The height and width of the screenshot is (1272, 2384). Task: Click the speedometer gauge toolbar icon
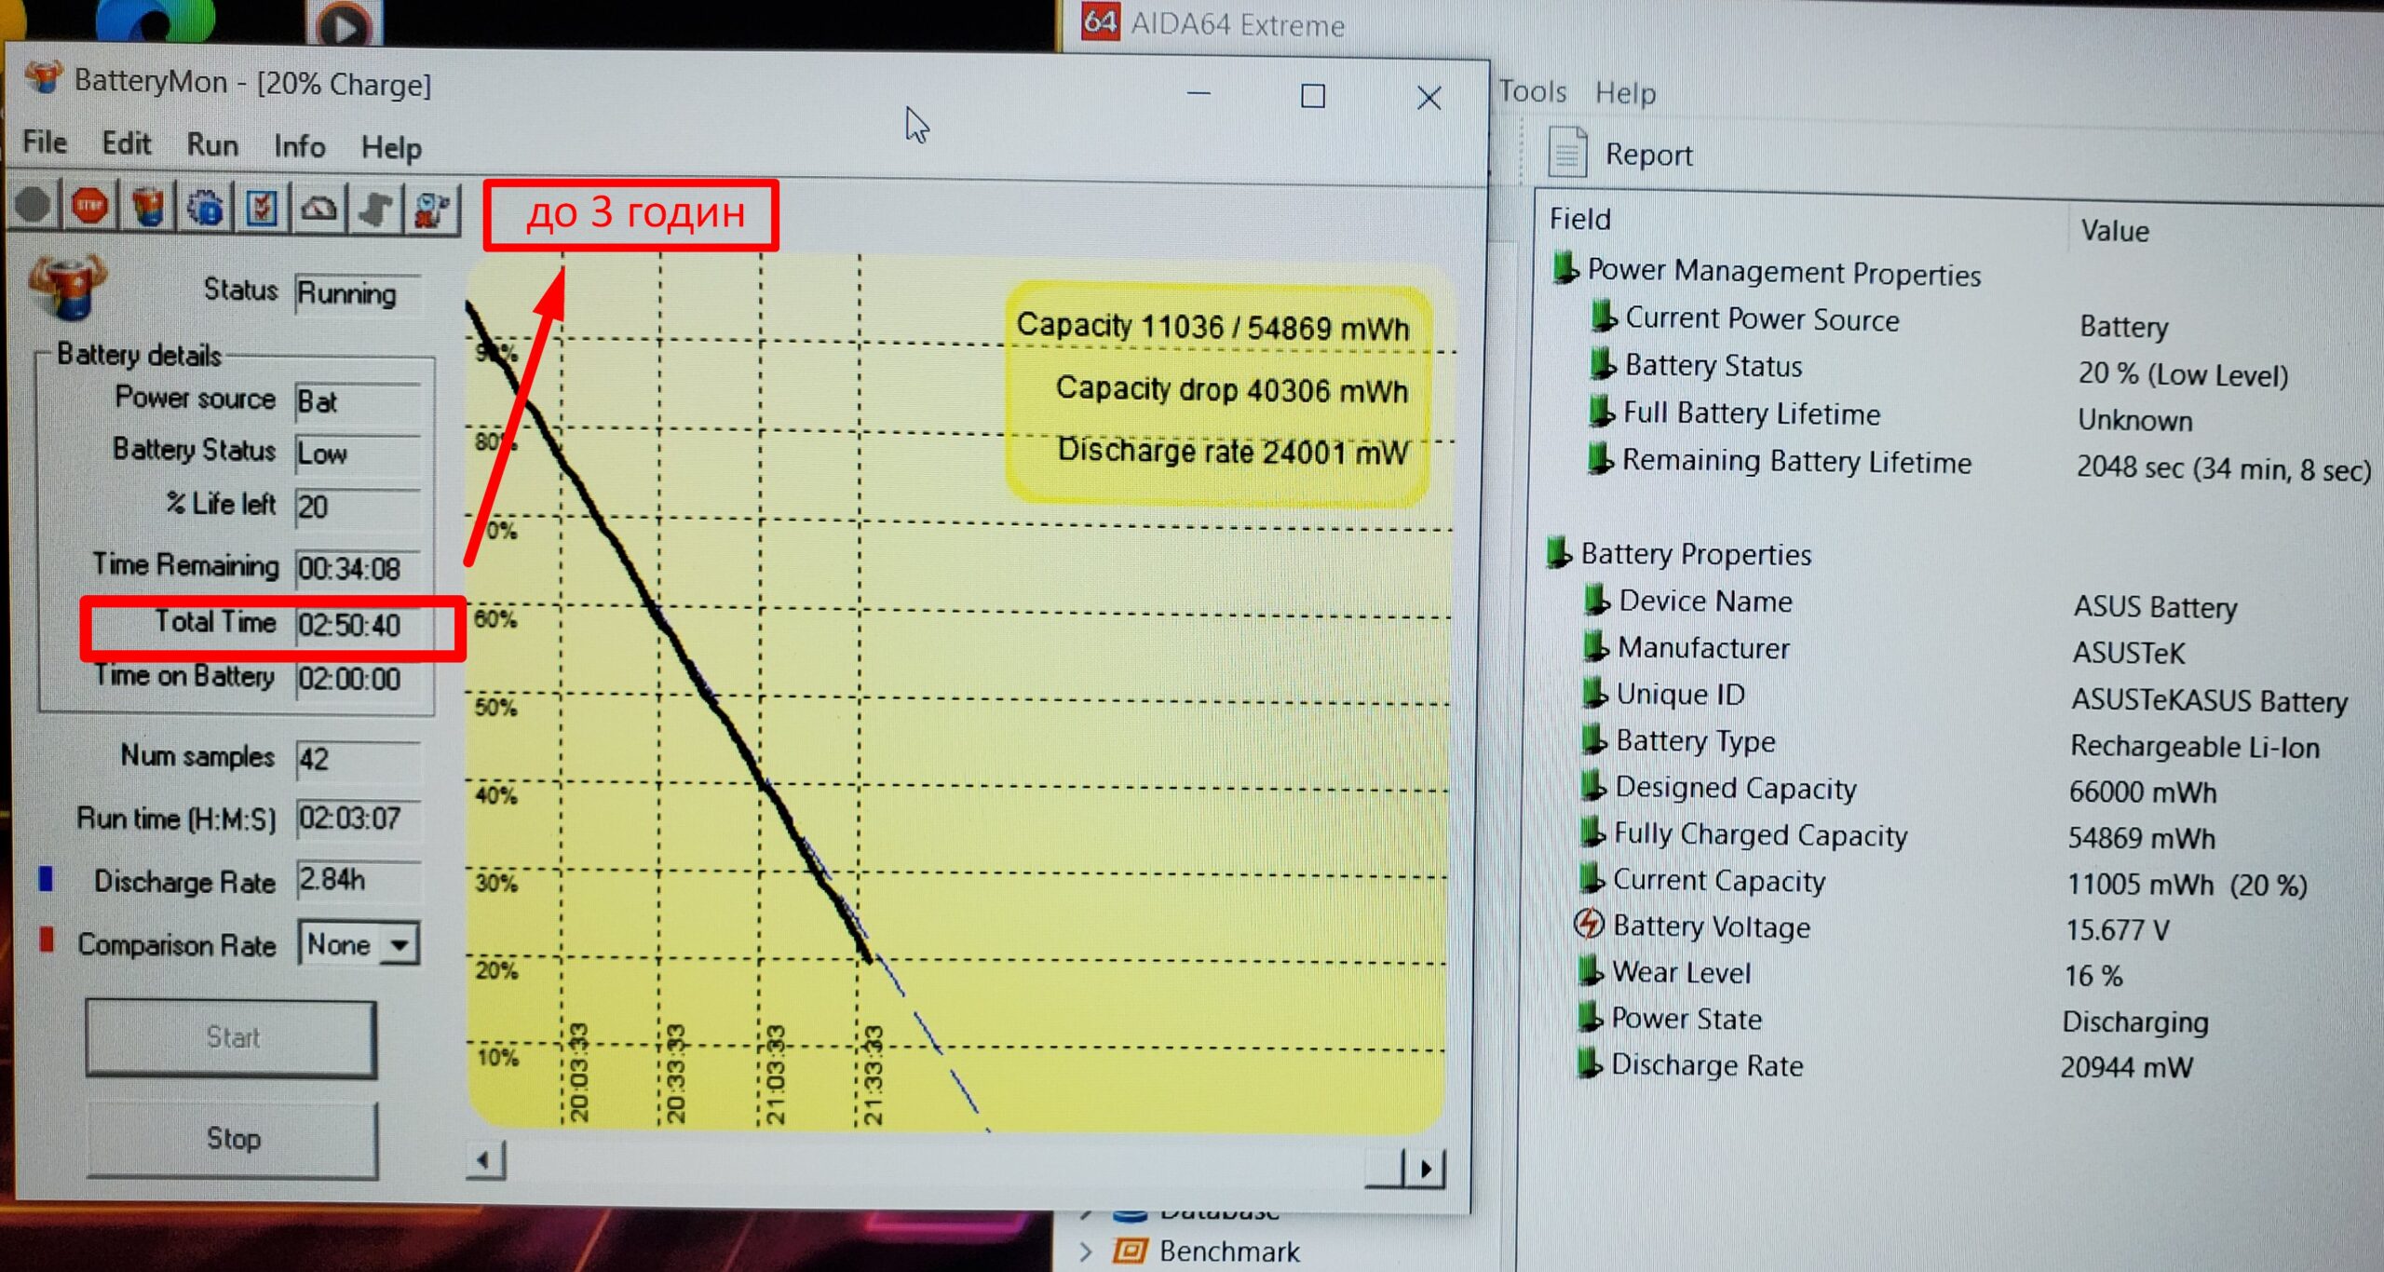pyautogui.click(x=318, y=209)
